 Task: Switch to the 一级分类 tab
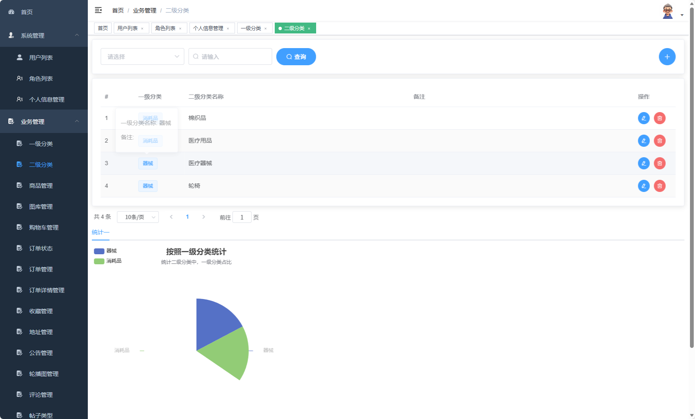pos(252,28)
